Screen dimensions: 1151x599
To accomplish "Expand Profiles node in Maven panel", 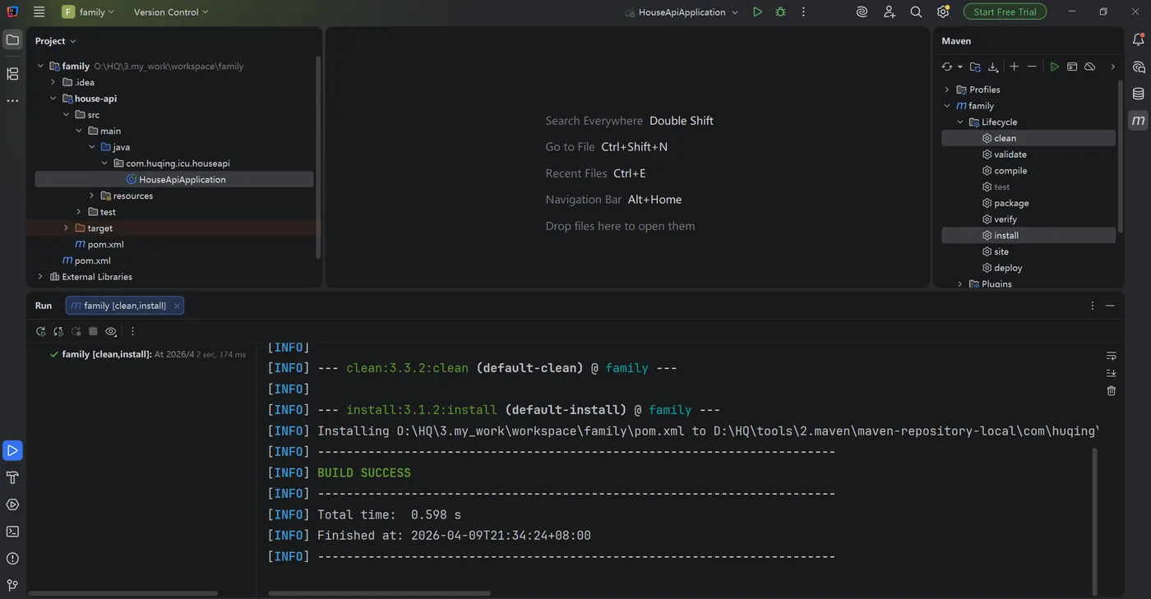I will pyautogui.click(x=946, y=90).
